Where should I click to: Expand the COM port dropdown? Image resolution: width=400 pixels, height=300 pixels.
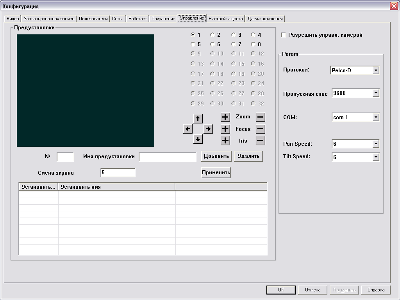point(376,117)
